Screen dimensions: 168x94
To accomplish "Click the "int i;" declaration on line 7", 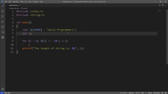I will [x=27, y=34].
